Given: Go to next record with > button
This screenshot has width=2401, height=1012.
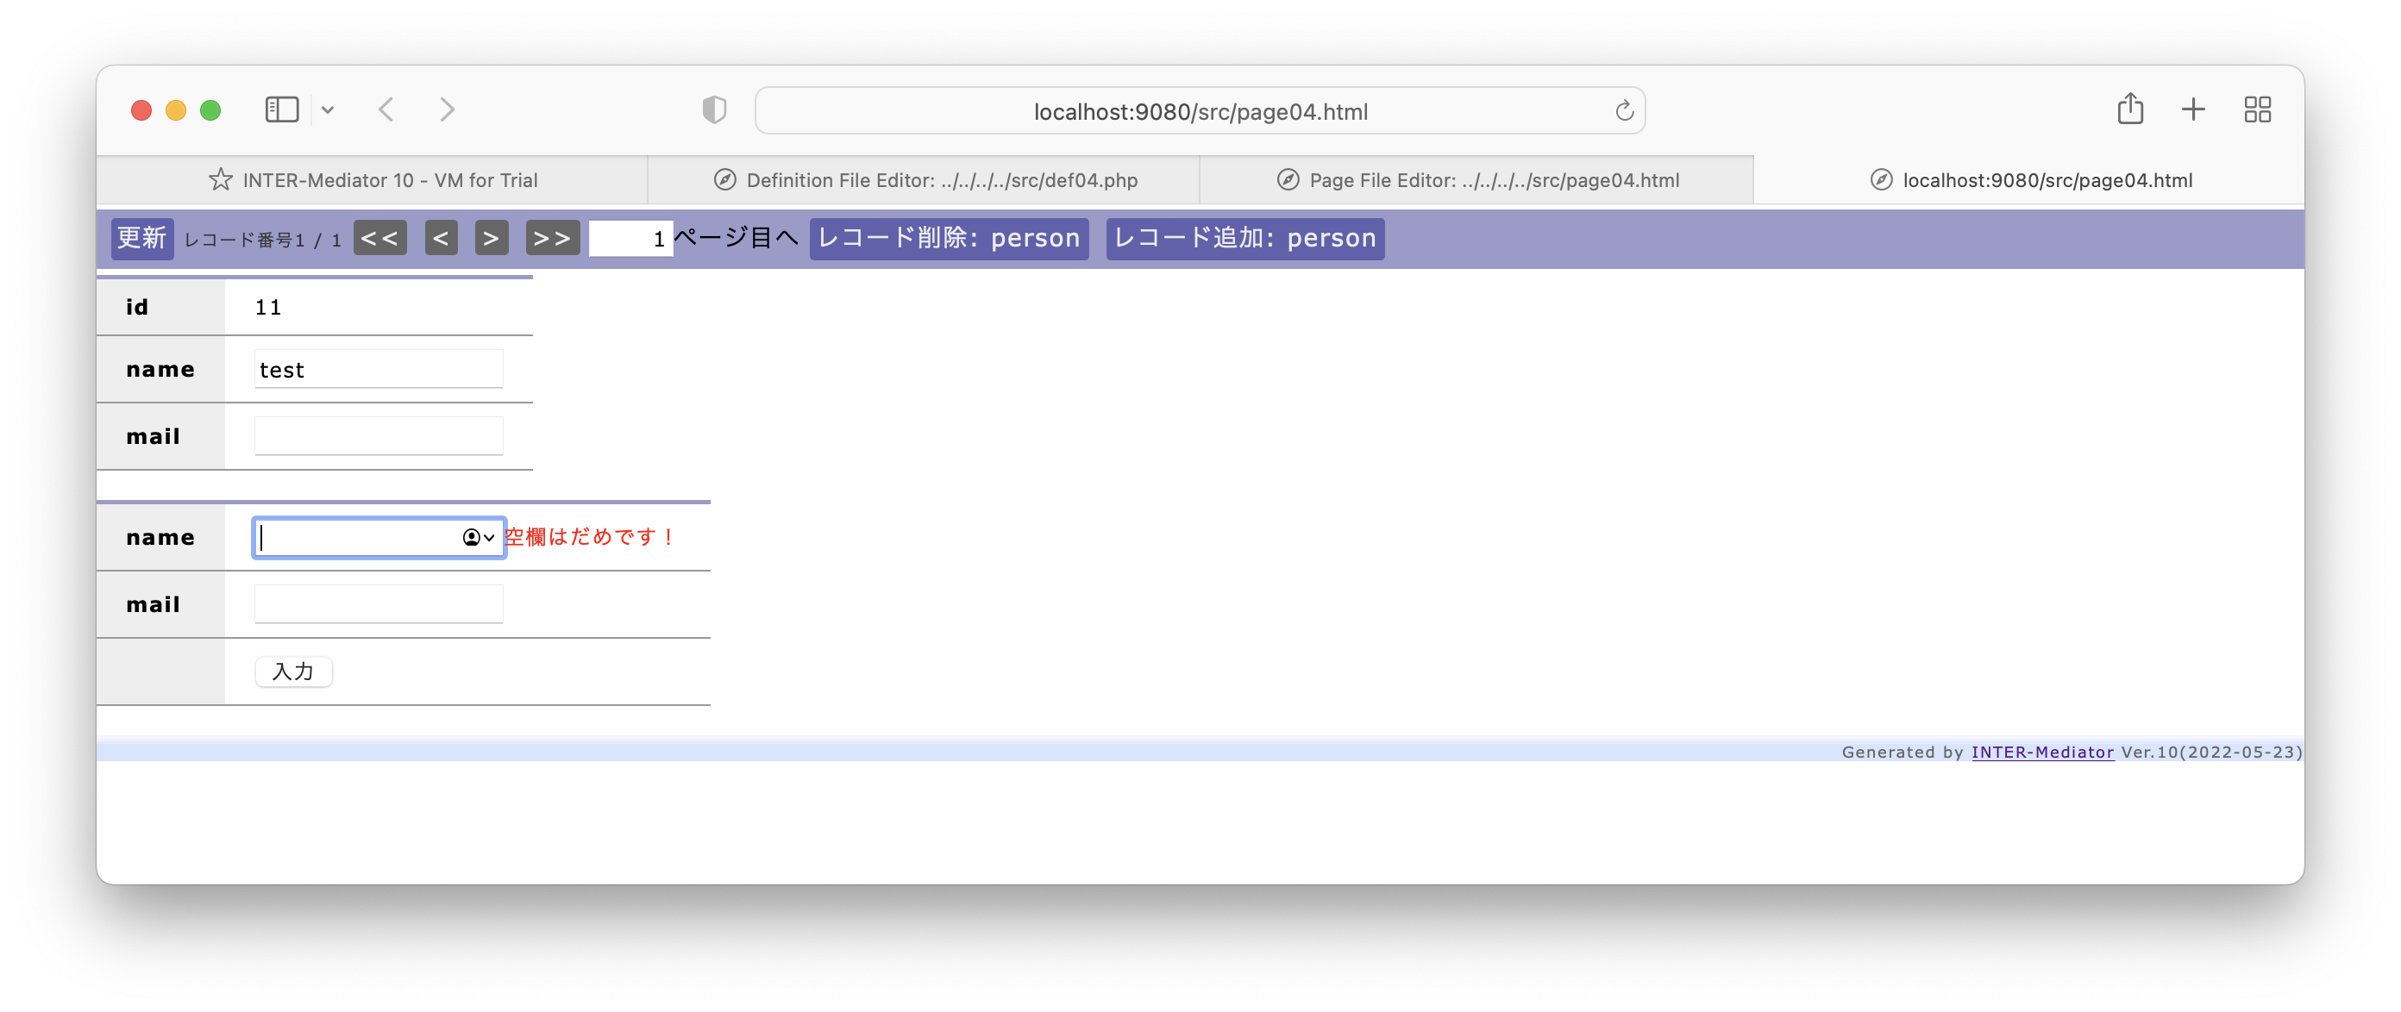Looking at the screenshot, I should (x=492, y=239).
